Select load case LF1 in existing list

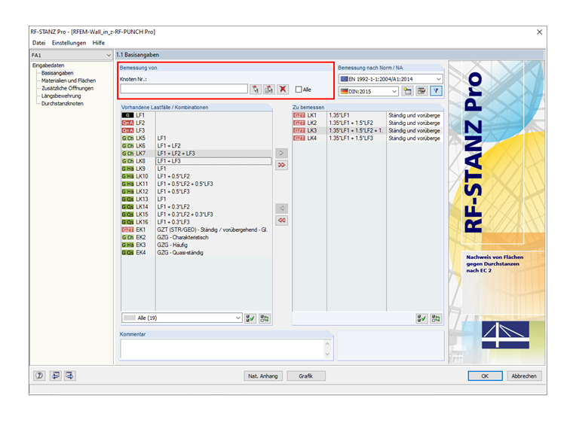pyautogui.click(x=197, y=115)
